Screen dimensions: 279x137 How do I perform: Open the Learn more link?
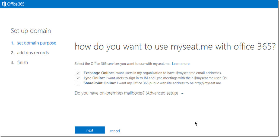[180, 64]
